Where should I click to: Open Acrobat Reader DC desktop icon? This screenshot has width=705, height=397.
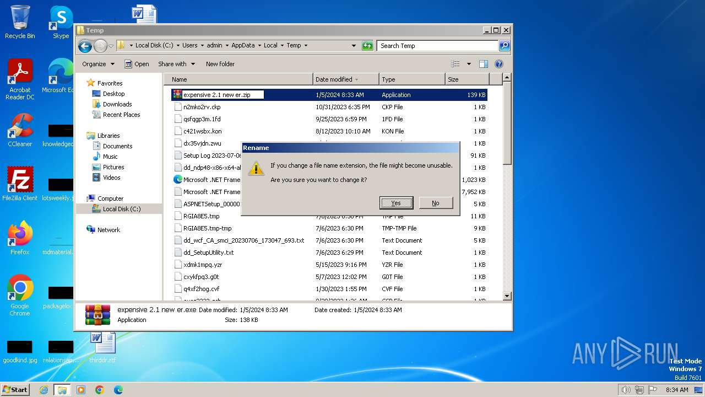click(x=20, y=79)
